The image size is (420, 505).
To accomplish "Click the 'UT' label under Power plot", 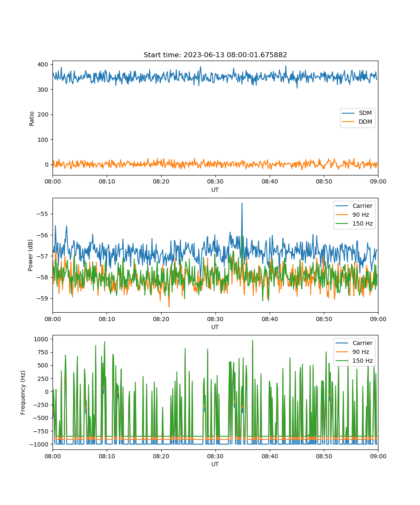I will tap(215, 327).
